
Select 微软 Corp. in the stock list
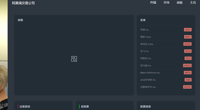146,37
